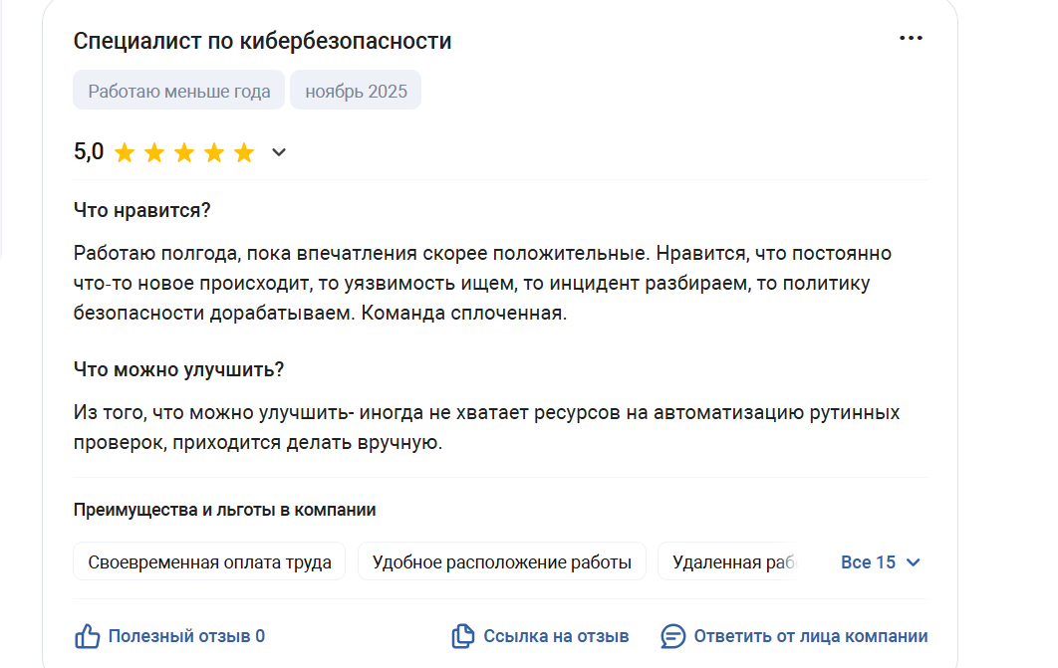
Task: Click Ответить от лица компании
Action: point(810,636)
